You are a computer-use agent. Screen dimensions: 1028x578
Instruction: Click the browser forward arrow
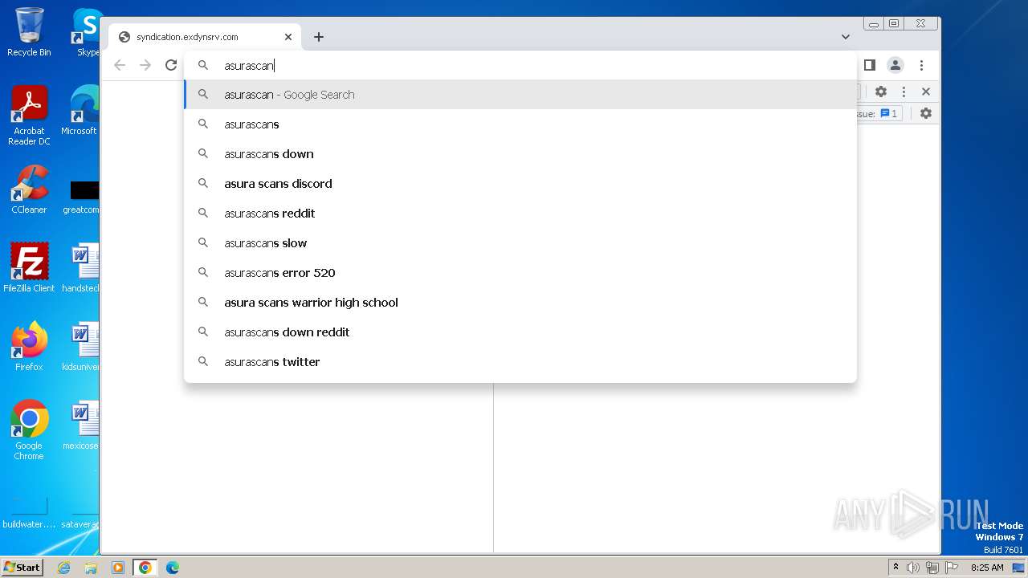pyautogui.click(x=145, y=65)
